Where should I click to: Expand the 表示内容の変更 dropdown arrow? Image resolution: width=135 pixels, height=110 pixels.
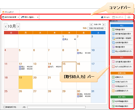click(x=18, y=17)
